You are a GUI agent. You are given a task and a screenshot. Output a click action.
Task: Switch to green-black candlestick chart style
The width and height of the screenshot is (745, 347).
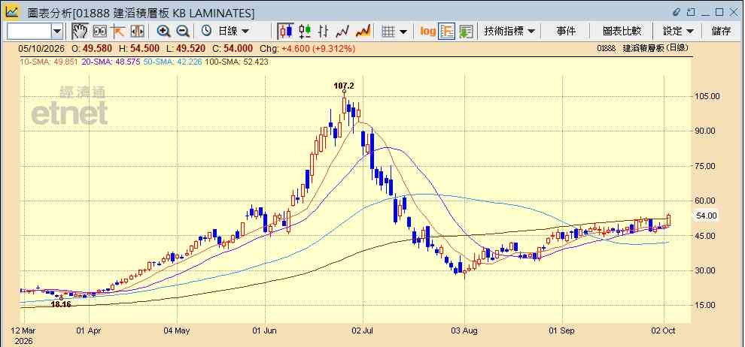tap(305, 32)
